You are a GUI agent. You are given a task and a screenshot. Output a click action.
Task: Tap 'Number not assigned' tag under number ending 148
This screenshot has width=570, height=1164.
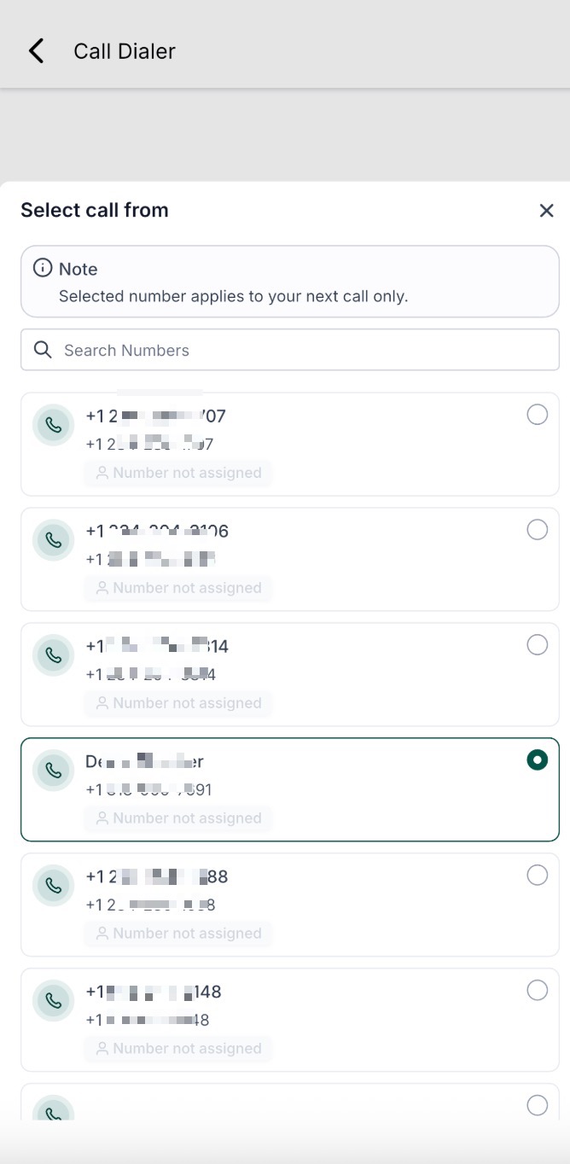(x=178, y=1049)
